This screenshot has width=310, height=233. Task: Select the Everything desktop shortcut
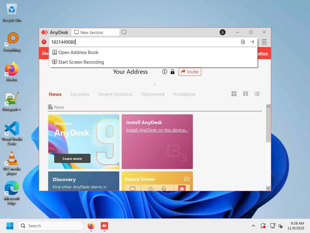coord(12,42)
